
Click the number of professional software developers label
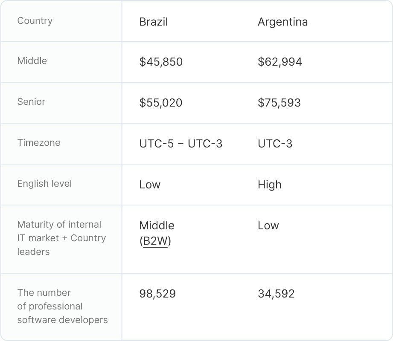coord(62,306)
